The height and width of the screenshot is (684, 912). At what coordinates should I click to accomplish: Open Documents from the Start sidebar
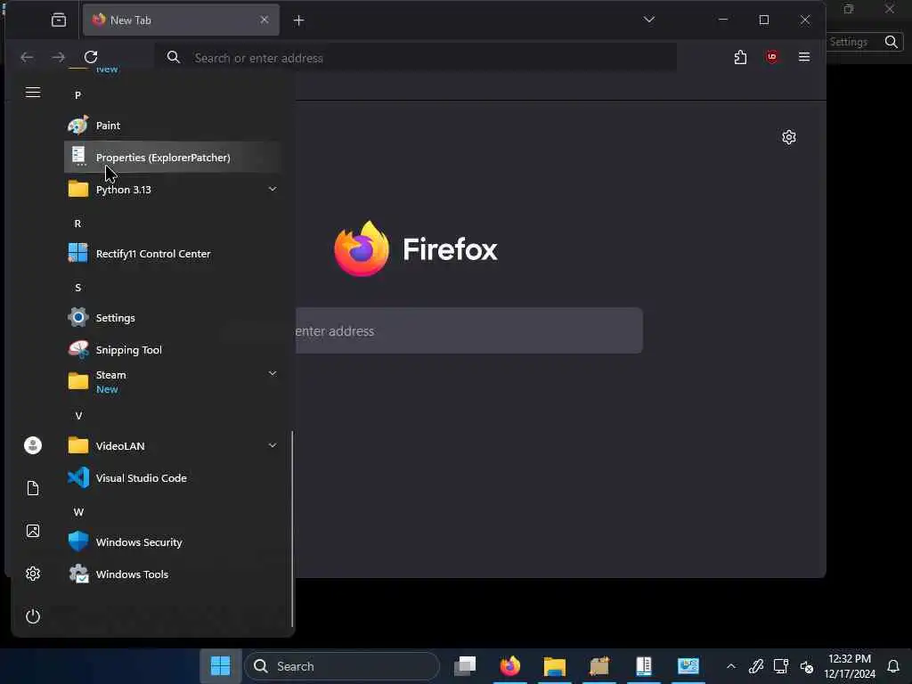33,488
